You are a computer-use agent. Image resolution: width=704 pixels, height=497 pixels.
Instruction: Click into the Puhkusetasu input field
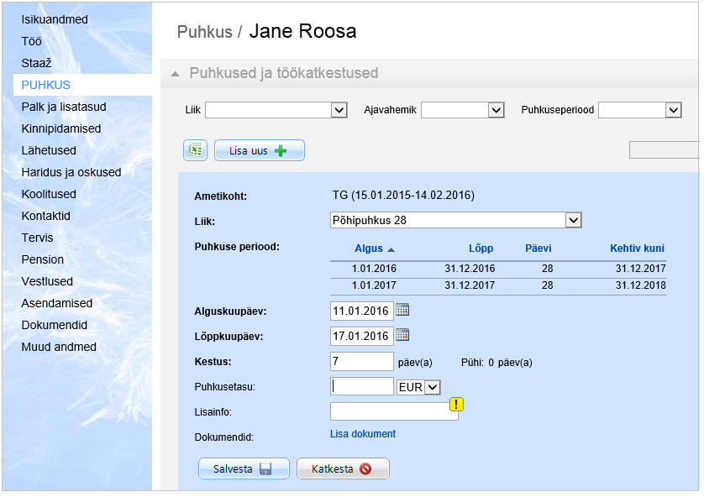[x=362, y=386]
